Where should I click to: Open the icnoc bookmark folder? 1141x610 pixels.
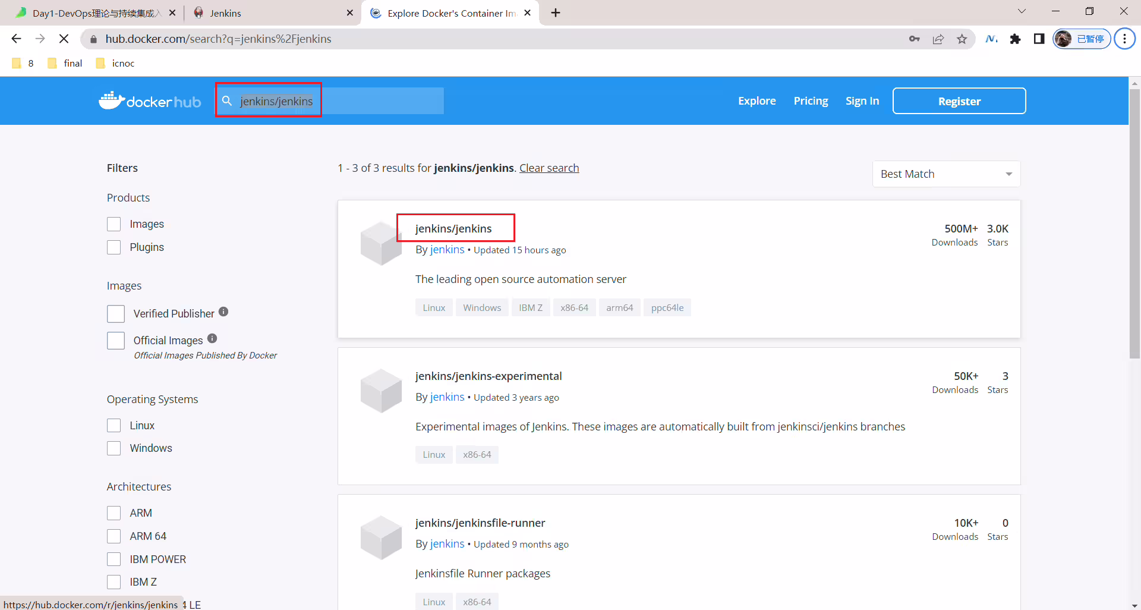(x=115, y=63)
